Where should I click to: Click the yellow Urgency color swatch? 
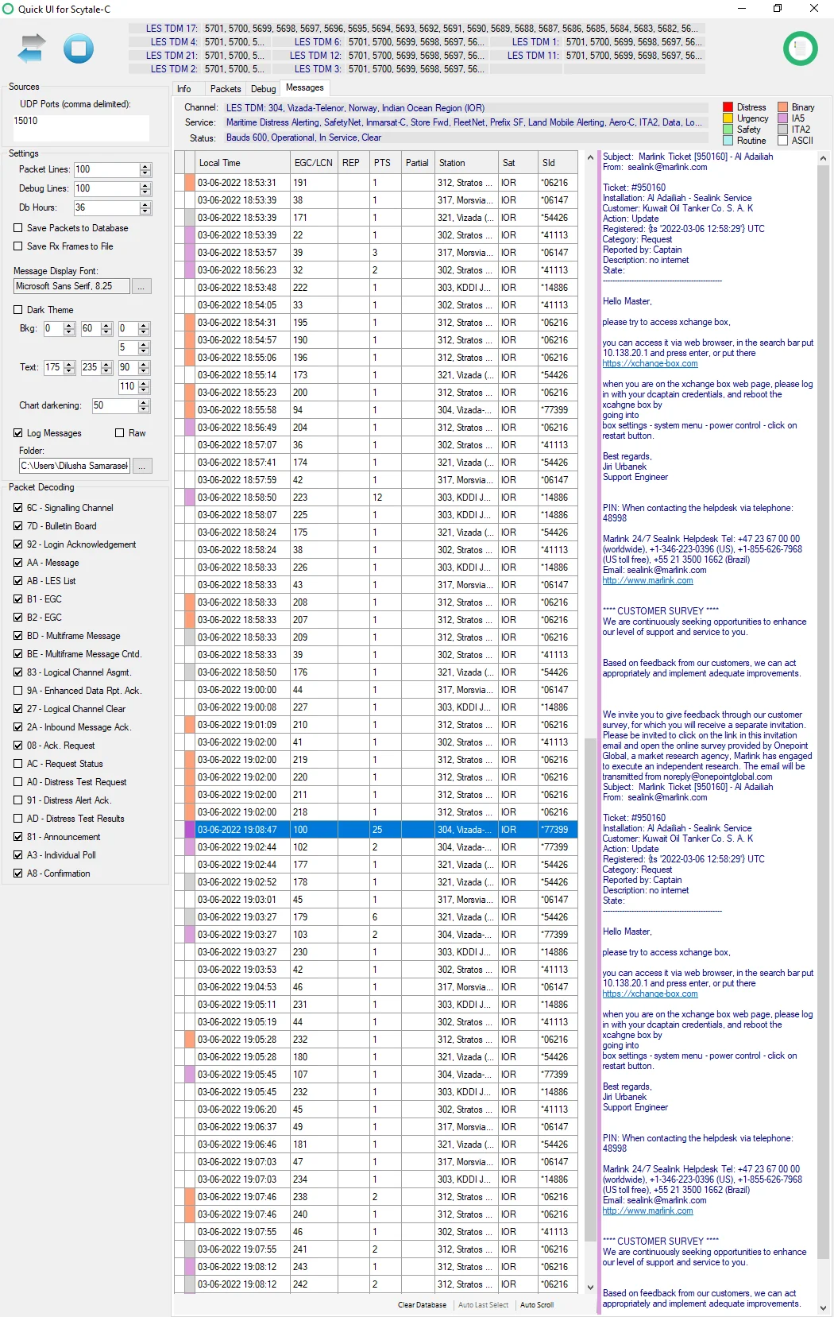click(x=728, y=118)
